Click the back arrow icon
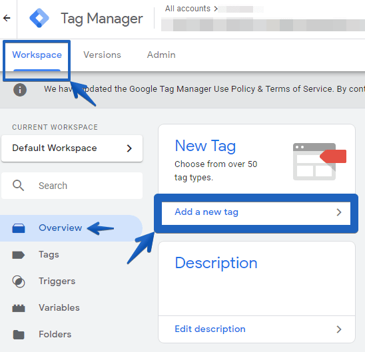This screenshot has height=352, width=365. (7, 18)
